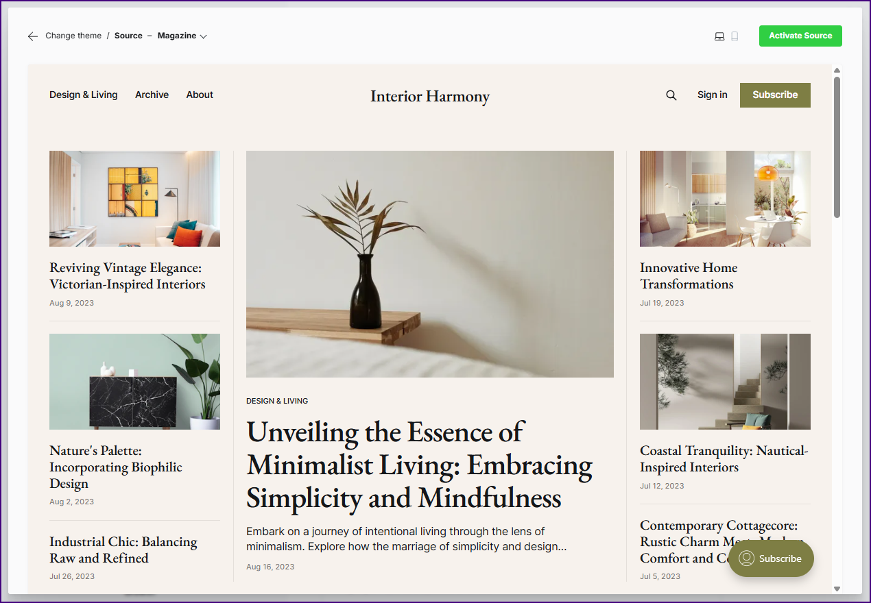The width and height of the screenshot is (871, 603).
Task: Click the olive Subscribe header button
Action: click(x=775, y=95)
